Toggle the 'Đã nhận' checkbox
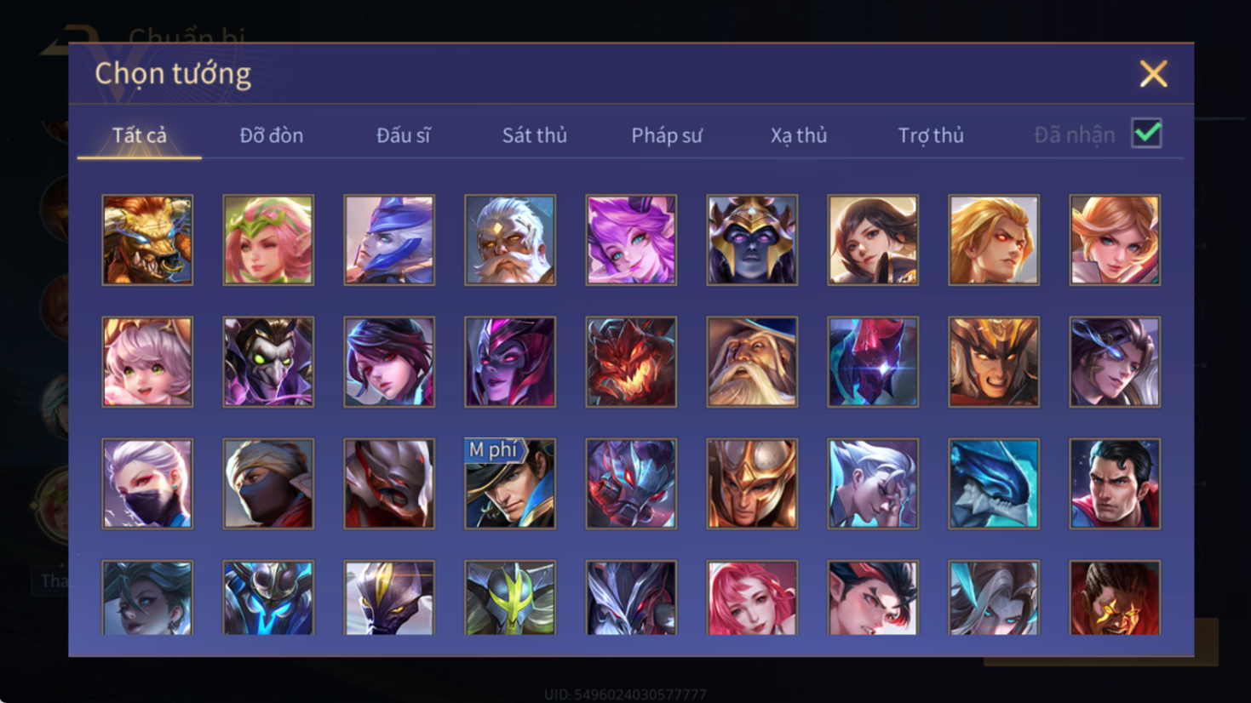 pyautogui.click(x=1146, y=134)
